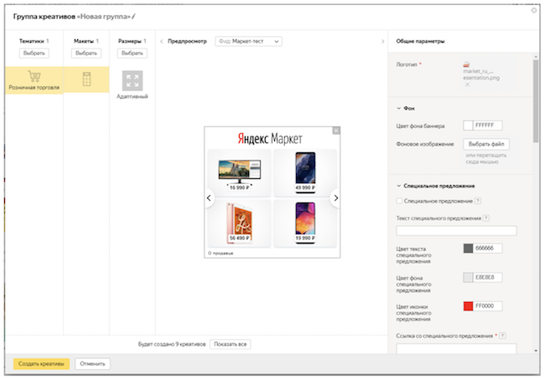Click the Общие параметры heading

click(420, 41)
